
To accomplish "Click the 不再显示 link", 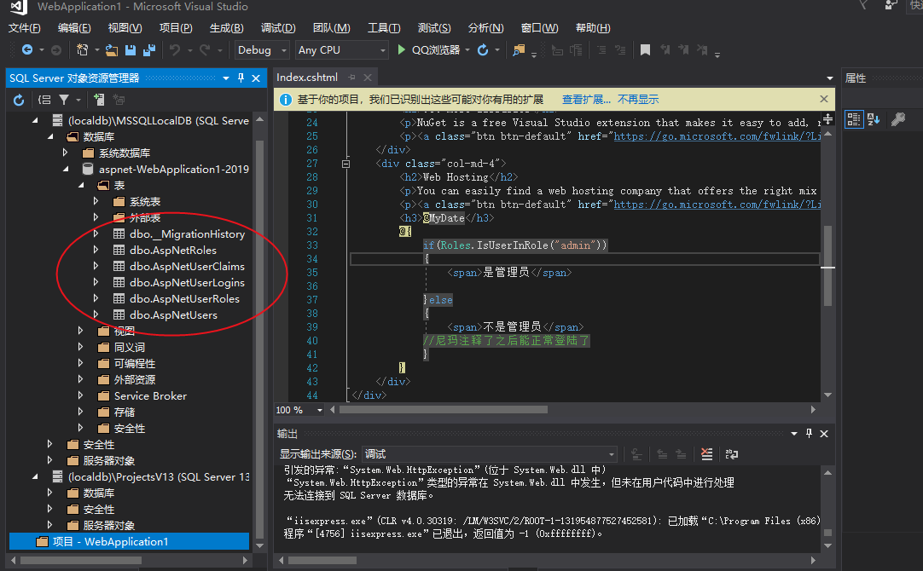I will pyautogui.click(x=638, y=100).
